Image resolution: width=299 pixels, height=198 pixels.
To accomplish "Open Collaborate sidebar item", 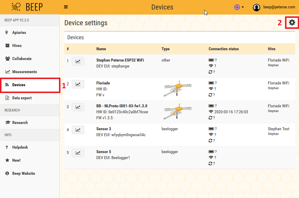I will point(30,59).
